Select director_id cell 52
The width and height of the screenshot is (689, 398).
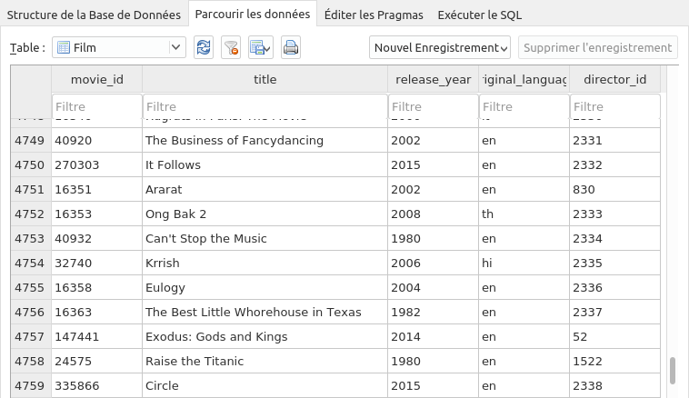pyautogui.click(x=615, y=337)
